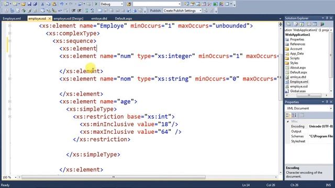Open Solution Explorer window position menu arrow

[323, 18]
